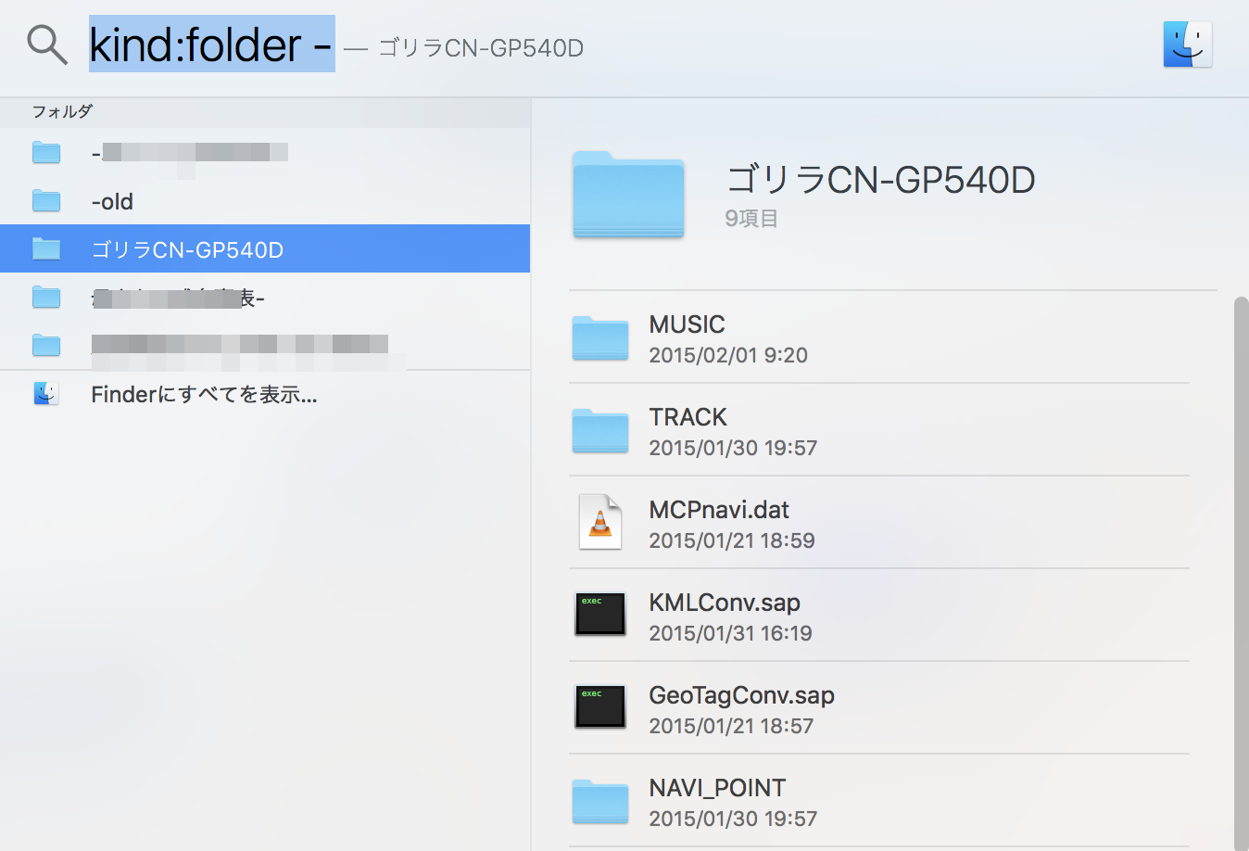The image size is (1249, 851).
Task: Select the NAVI_POINT folder name
Action: (717, 788)
